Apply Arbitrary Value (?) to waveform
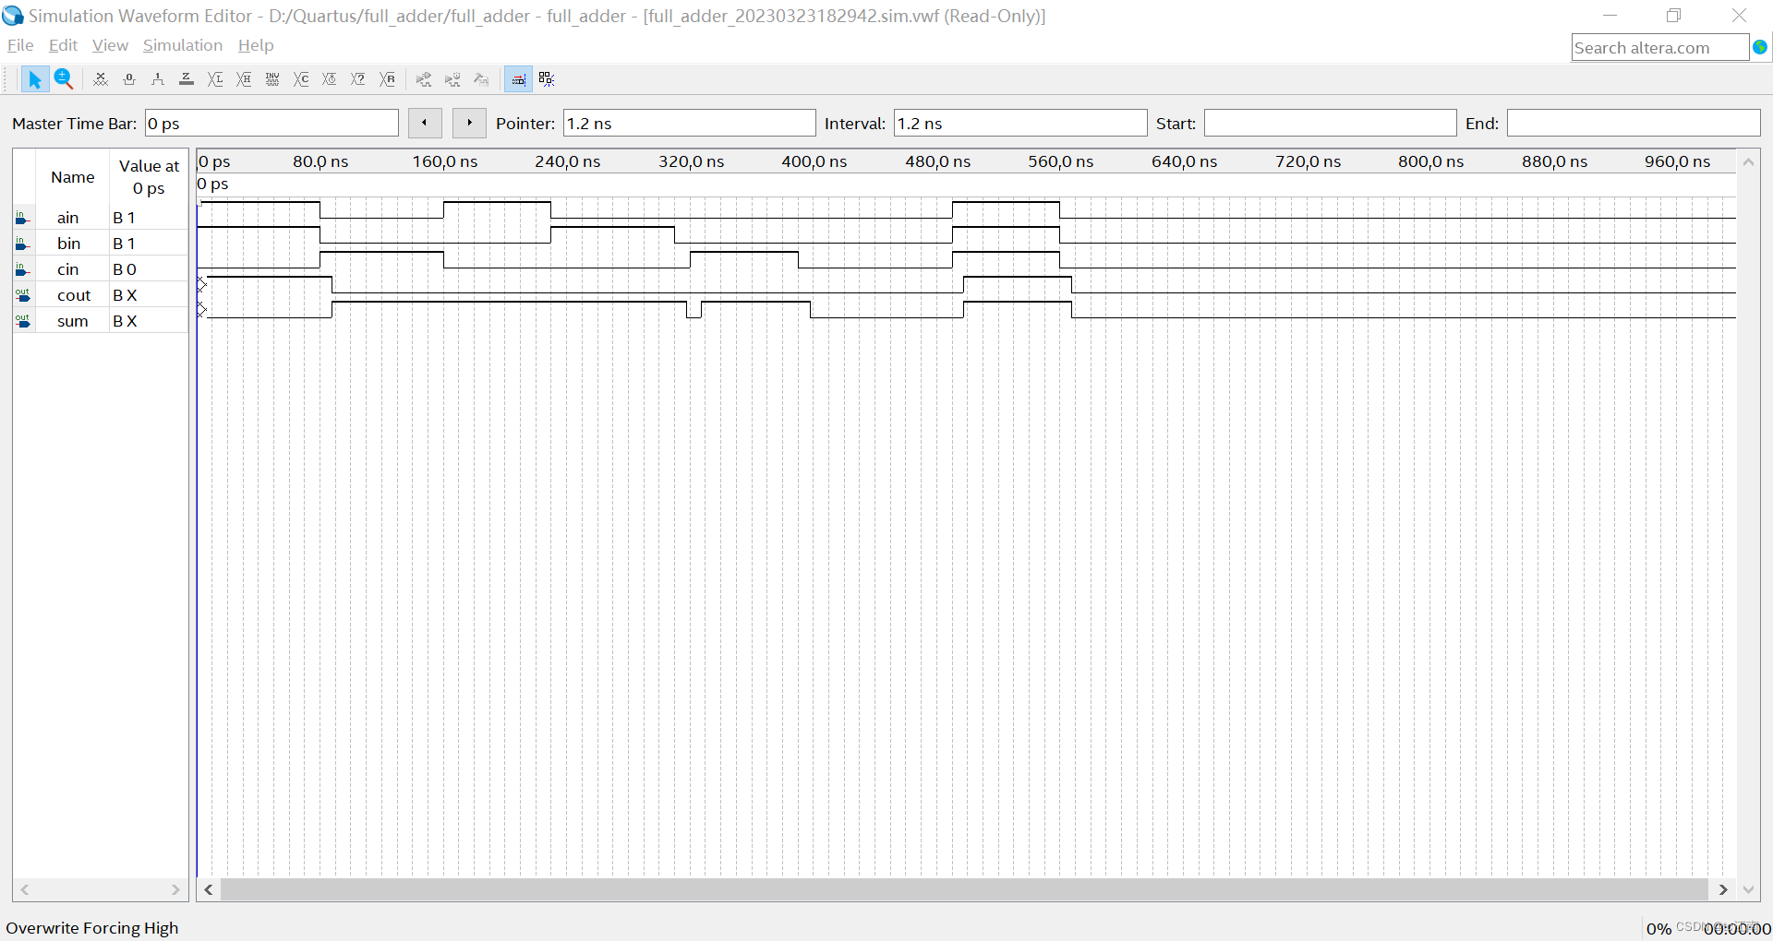 [358, 79]
